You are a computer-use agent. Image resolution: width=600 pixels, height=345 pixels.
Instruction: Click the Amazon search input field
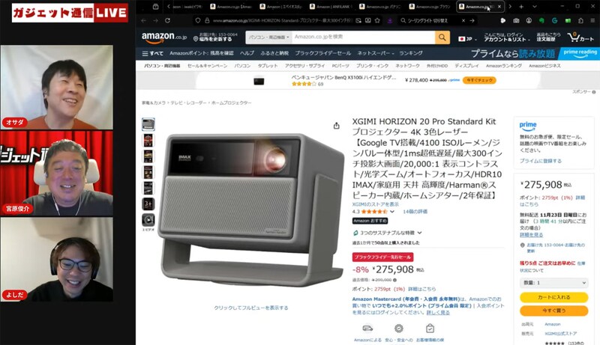point(364,37)
